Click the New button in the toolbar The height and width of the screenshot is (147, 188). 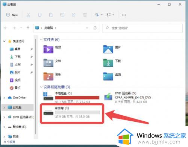coord(12,15)
